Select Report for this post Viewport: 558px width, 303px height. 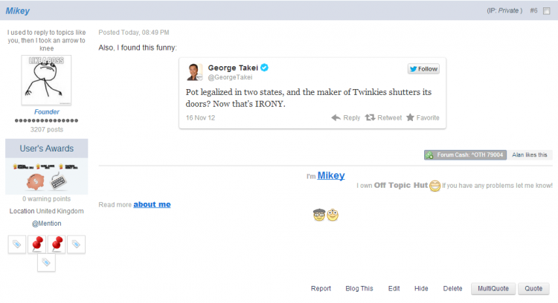(x=321, y=288)
